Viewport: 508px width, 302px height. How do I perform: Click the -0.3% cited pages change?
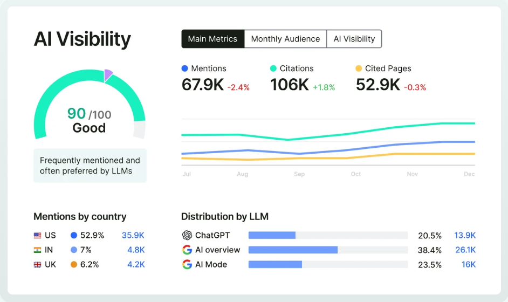pyautogui.click(x=415, y=87)
